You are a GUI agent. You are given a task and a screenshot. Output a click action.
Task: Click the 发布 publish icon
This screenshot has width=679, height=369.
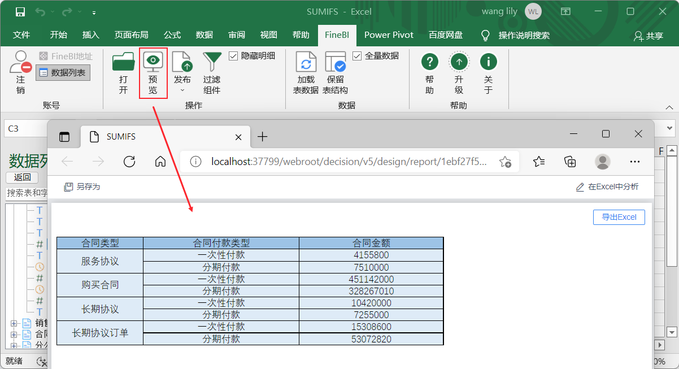pos(182,61)
